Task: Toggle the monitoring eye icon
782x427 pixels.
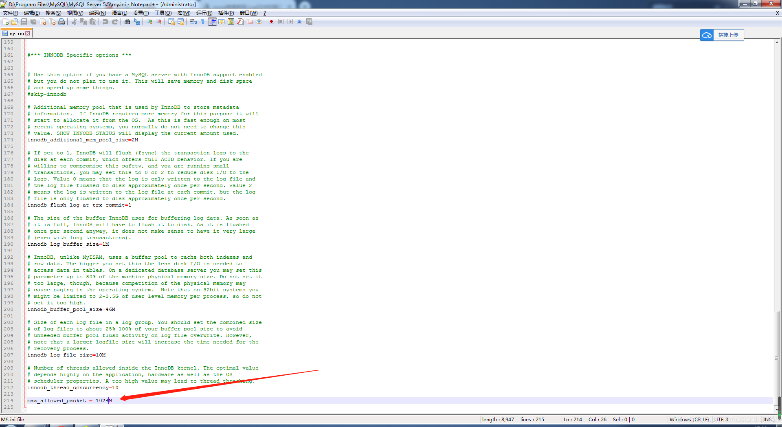Action: (259, 22)
